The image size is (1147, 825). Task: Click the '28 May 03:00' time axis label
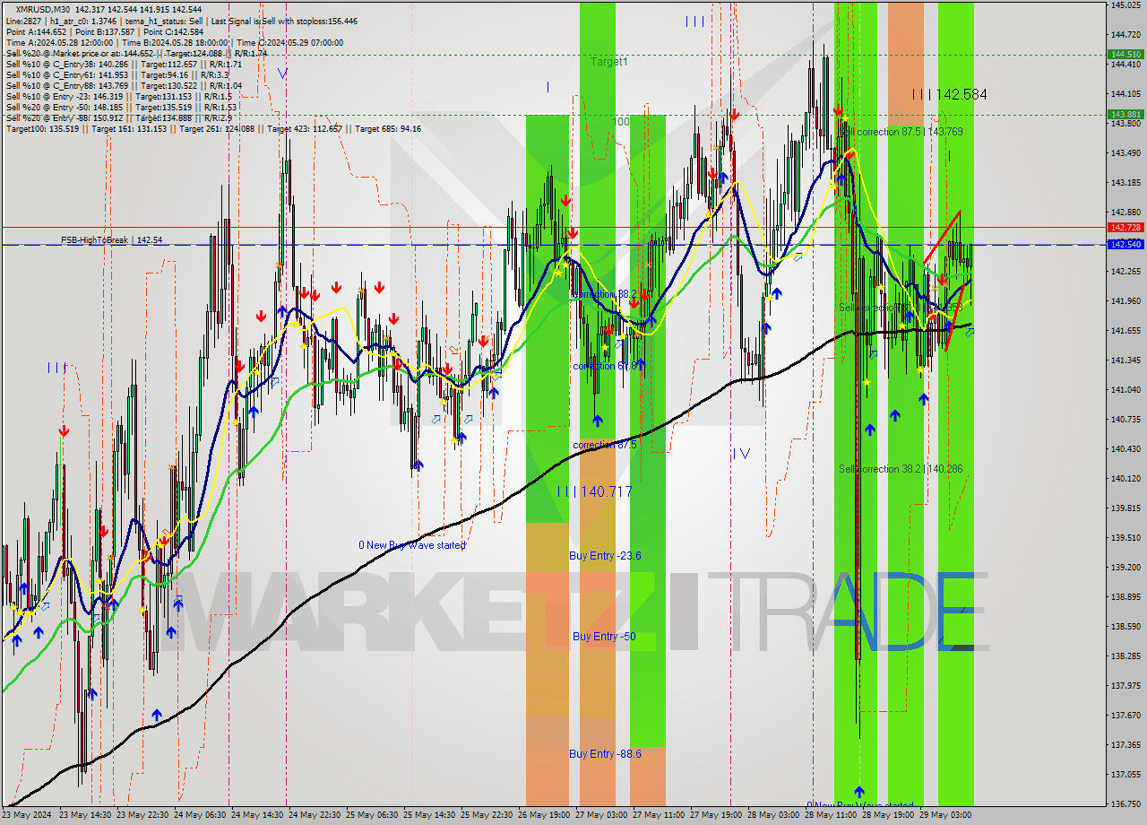[772, 815]
